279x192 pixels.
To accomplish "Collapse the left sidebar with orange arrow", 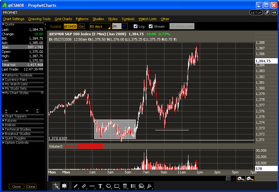I will [45, 24].
